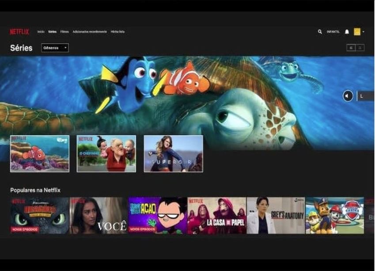This screenshot has width=375, height=271.
Task: Click the Netflix logo
Action: click(19, 31)
